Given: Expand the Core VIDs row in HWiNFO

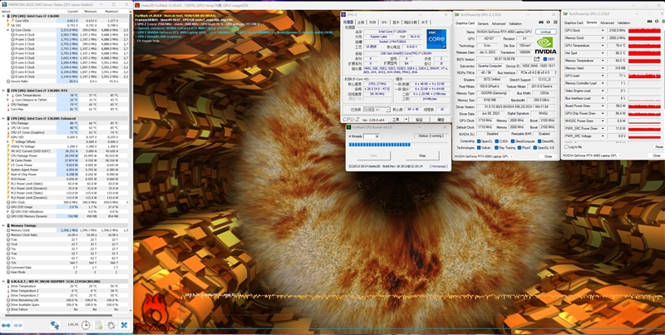Looking at the screenshot, I should [x=7, y=21].
